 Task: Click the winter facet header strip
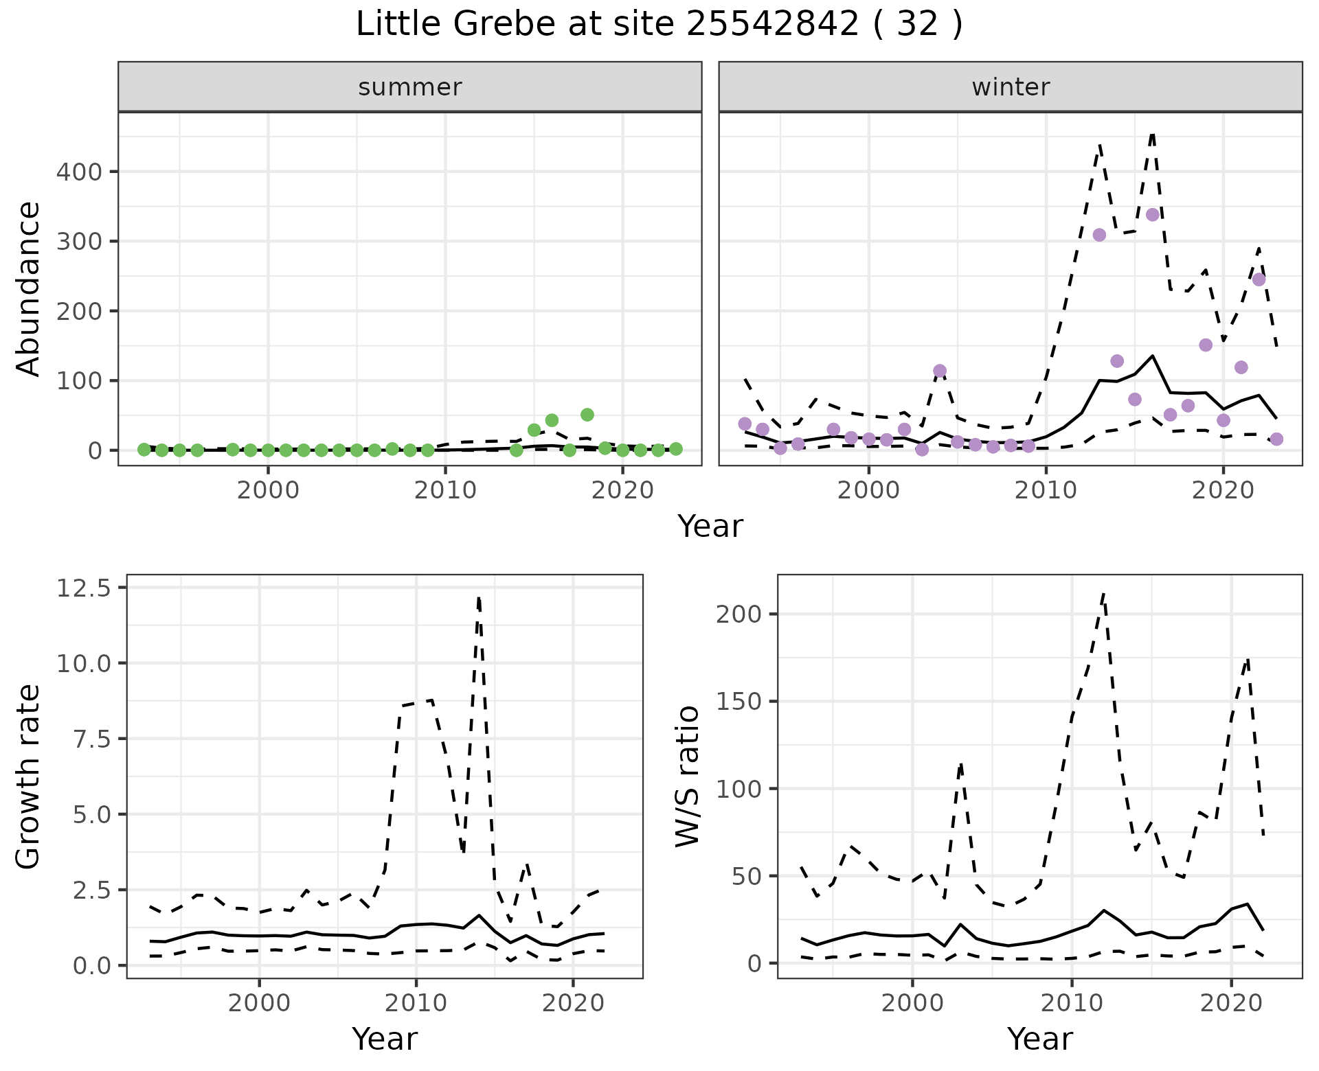click(x=1010, y=87)
